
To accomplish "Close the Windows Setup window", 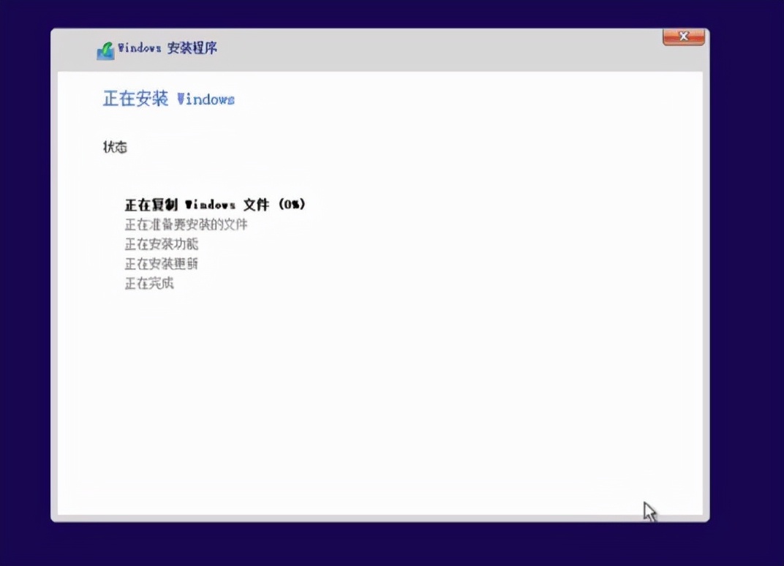I will click(683, 36).
